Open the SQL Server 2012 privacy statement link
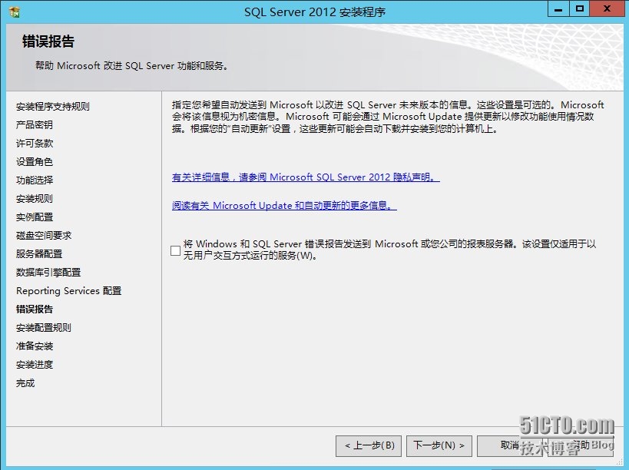Image resolution: width=629 pixels, height=470 pixels. point(306,177)
